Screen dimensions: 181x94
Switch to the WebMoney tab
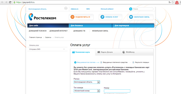(137, 52)
